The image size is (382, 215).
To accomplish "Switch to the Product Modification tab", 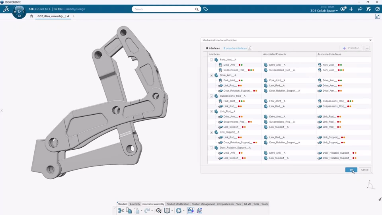I will pos(178,204).
